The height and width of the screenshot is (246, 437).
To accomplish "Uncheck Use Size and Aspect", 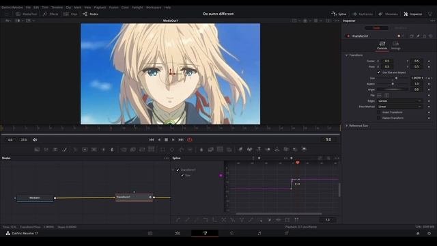I will (379, 72).
